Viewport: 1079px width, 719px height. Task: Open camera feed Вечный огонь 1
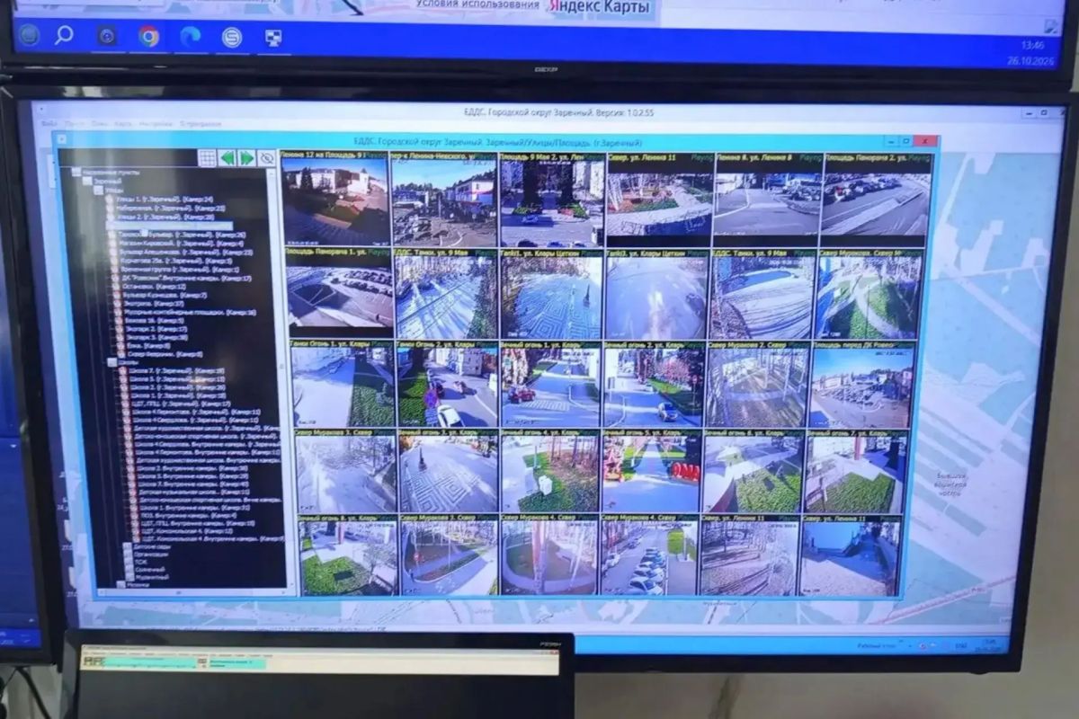point(551,383)
